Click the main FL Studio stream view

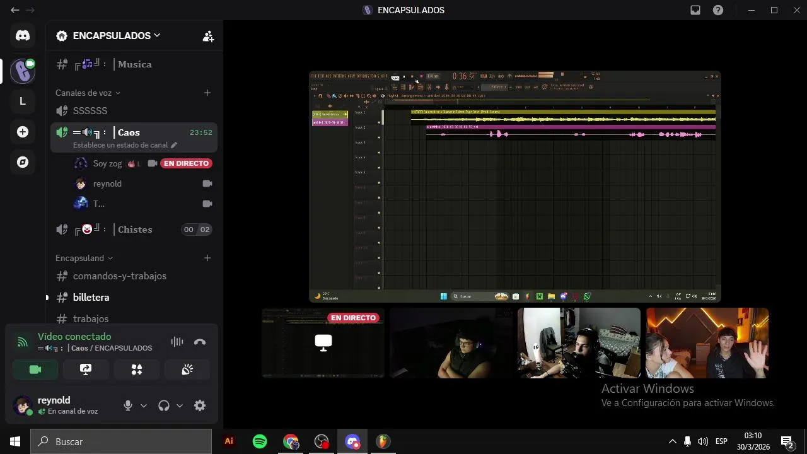(515, 187)
